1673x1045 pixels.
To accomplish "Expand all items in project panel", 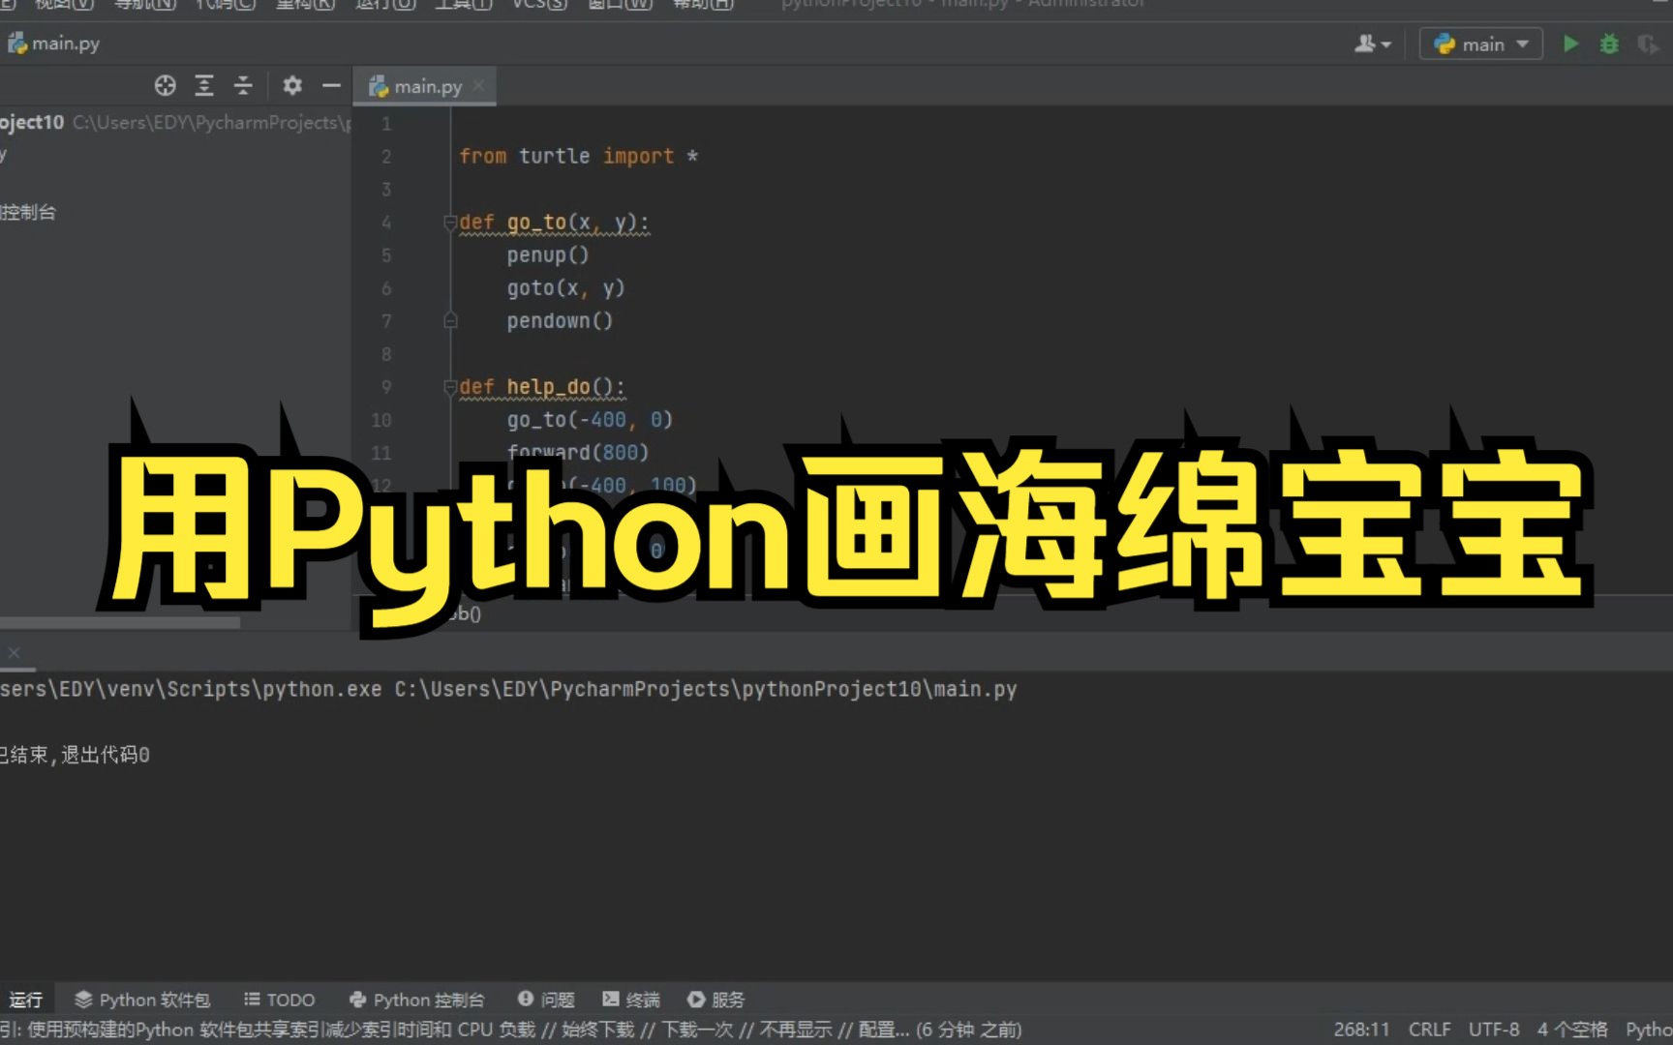I will click(204, 85).
